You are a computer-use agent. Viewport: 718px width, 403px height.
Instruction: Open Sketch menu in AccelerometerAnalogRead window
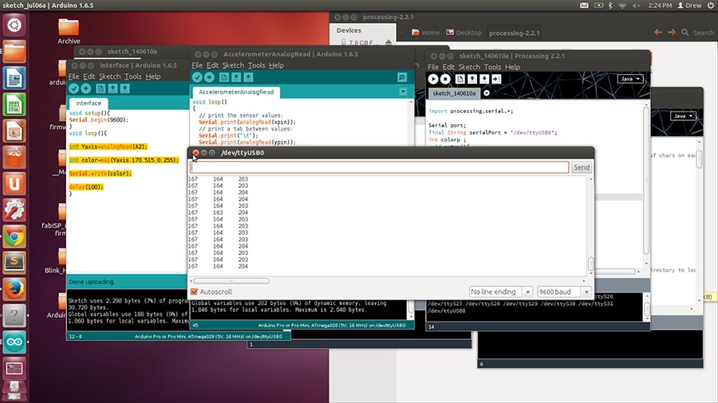point(233,65)
